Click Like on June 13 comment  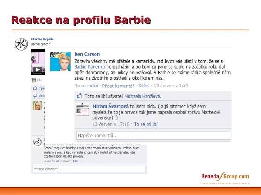[x=76, y=161]
